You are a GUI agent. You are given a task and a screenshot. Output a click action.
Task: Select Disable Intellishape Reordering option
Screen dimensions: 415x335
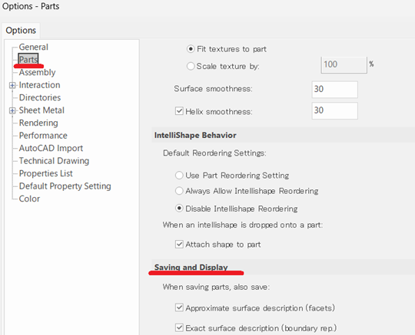(x=179, y=209)
